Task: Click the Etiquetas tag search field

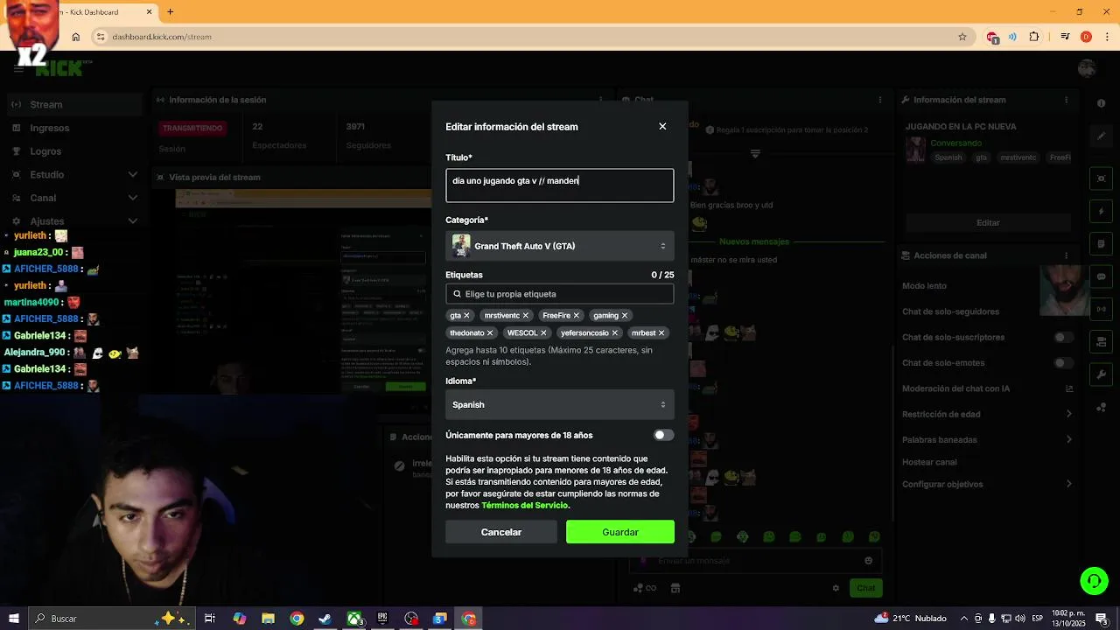Action: (x=560, y=294)
